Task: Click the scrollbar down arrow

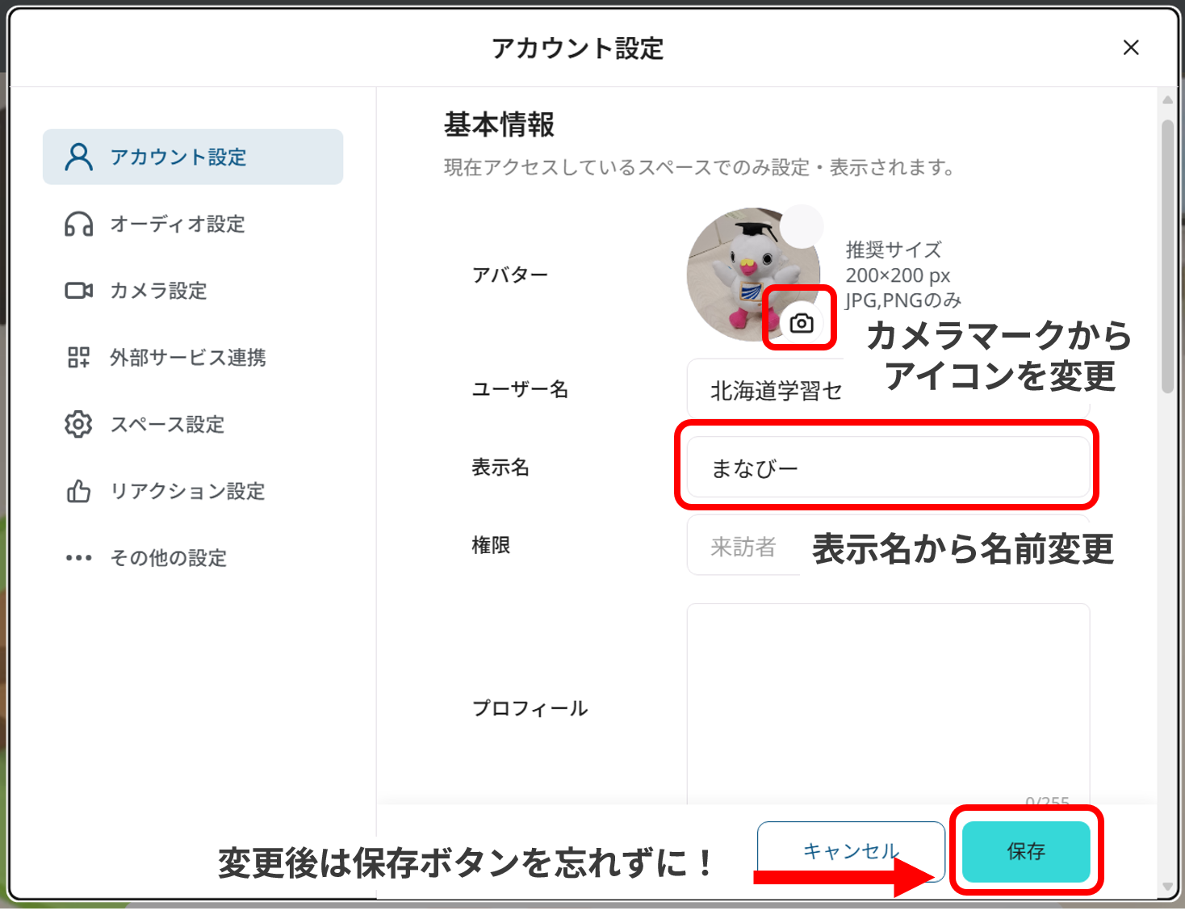Action: [x=1167, y=887]
